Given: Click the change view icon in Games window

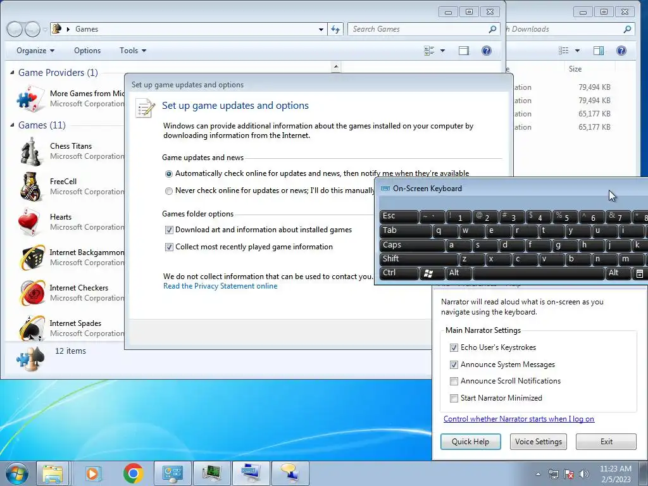Looking at the screenshot, I should [x=429, y=51].
